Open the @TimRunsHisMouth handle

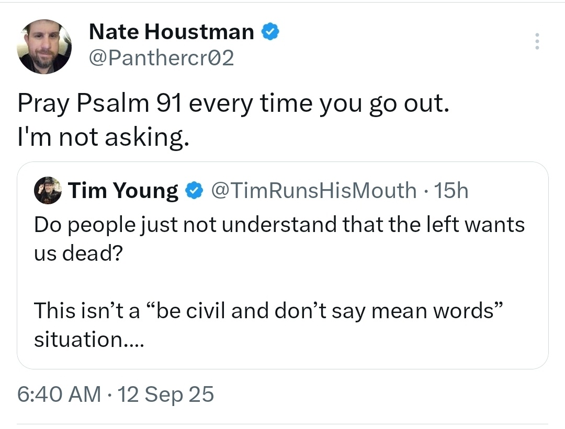point(313,190)
